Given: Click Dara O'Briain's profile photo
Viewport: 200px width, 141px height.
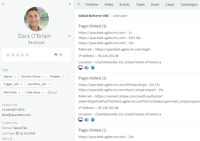Looking at the screenshot, I should click(x=36, y=19).
